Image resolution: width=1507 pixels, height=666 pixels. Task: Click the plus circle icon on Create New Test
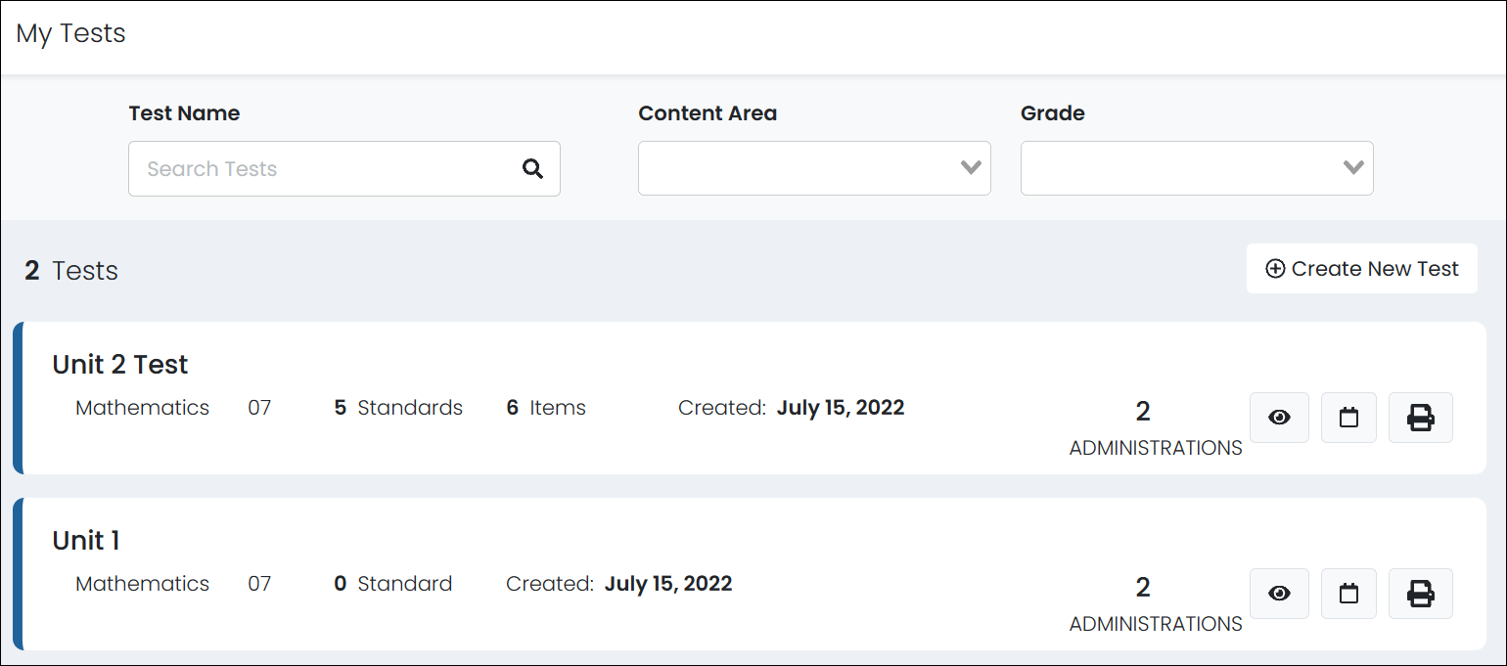coord(1276,267)
